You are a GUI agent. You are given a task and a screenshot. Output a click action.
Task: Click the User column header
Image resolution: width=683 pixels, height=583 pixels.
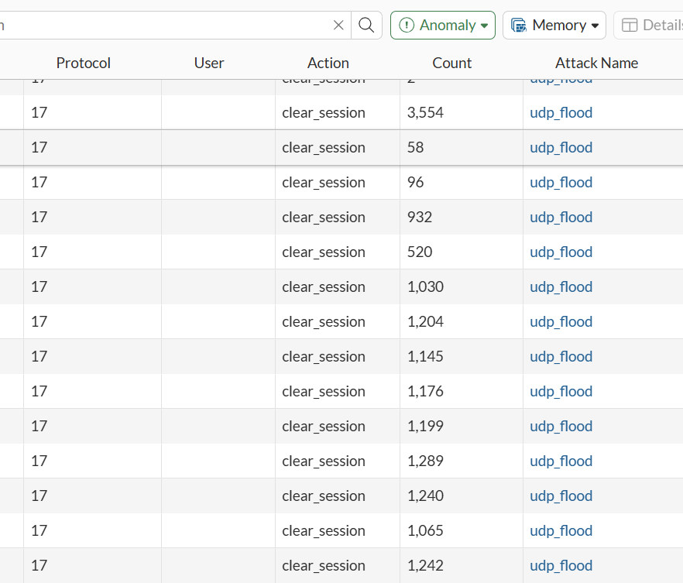[209, 63]
